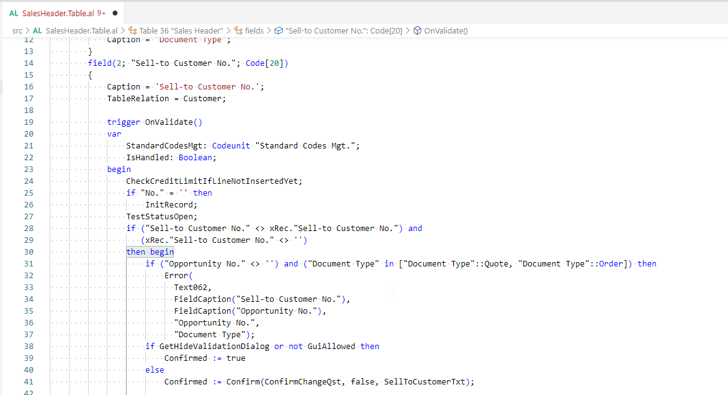Click "Document Type"::Quote on line 31
This screenshot has width=728, height=395.
click(456, 264)
